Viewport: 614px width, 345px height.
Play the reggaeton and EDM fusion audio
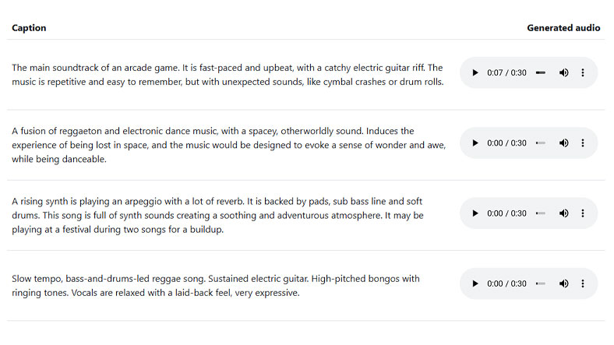pyautogui.click(x=475, y=143)
